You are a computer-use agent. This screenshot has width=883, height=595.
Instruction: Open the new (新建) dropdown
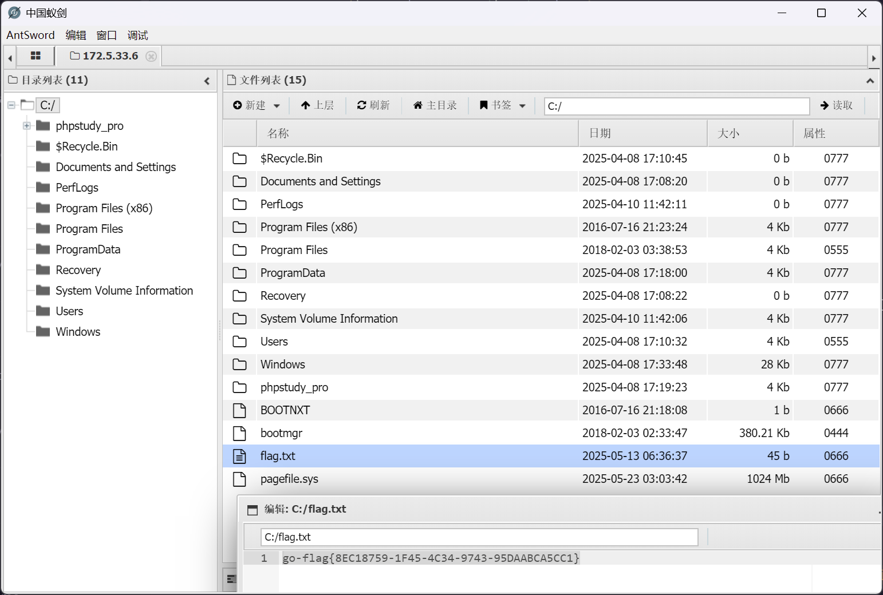[257, 105]
